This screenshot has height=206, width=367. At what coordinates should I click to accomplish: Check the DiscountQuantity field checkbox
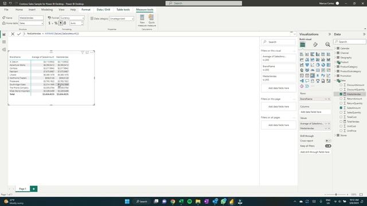pyautogui.click(x=341, y=89)
